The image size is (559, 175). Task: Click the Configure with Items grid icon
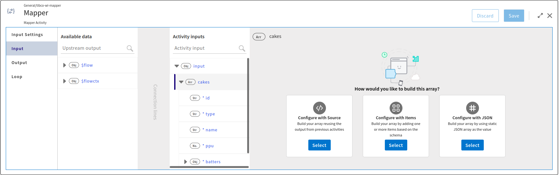396,108
